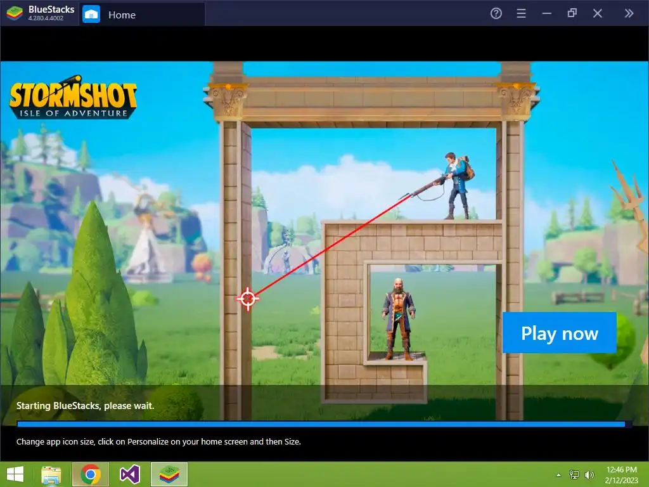Close the BlueStacks window
The width and height of the screenshot is (649, 487).
(x=597, y=14)
